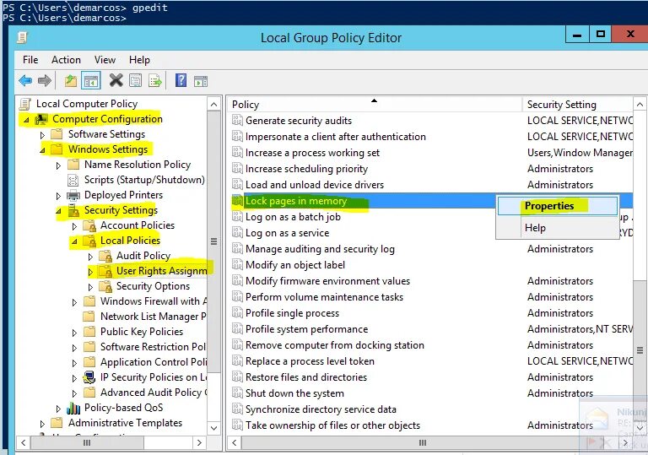Image resolution: width=648 pixels, height=455 pixels.
Task: Toggle Show/Hide Action Pane icon
Action: coord(201,81)
